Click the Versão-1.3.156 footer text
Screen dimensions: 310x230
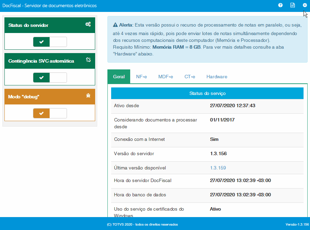297,225
